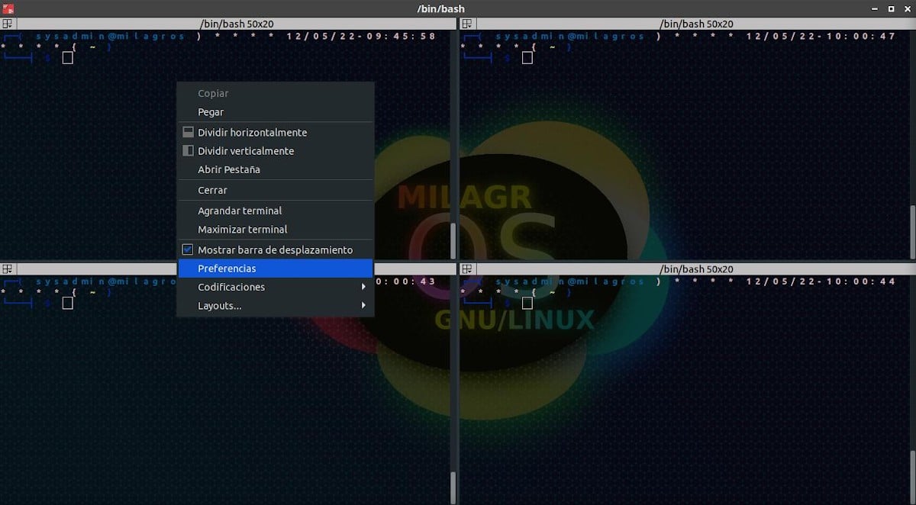Open group menu icon of the /bin/bash pane showing time 10:00:44
The width and height of the screenshot is (916, 505).
pos(467,269)
